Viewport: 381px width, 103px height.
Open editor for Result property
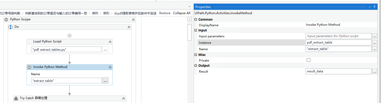point(375,71)
